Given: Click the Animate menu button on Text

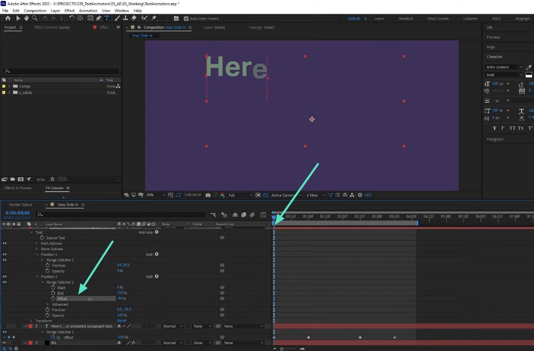Looking at the screenshot, I should (x=157, y=232).
